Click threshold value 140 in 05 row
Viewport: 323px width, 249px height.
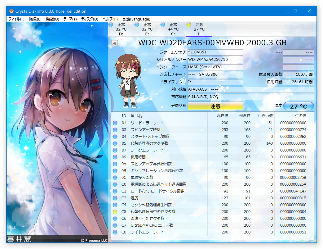269,143
